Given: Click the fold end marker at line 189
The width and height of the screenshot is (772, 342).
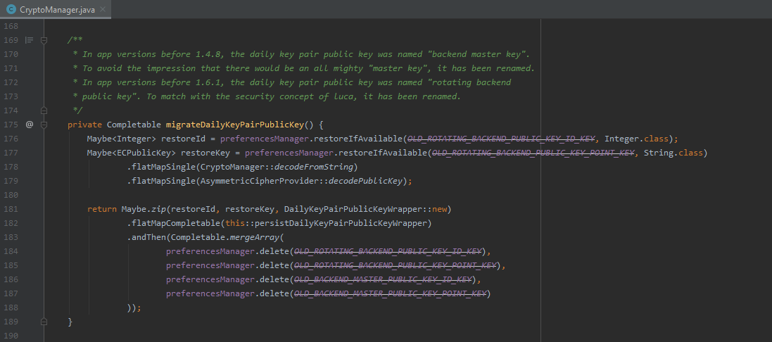Looking at the screenshot, I should click(x=44, y=322).
